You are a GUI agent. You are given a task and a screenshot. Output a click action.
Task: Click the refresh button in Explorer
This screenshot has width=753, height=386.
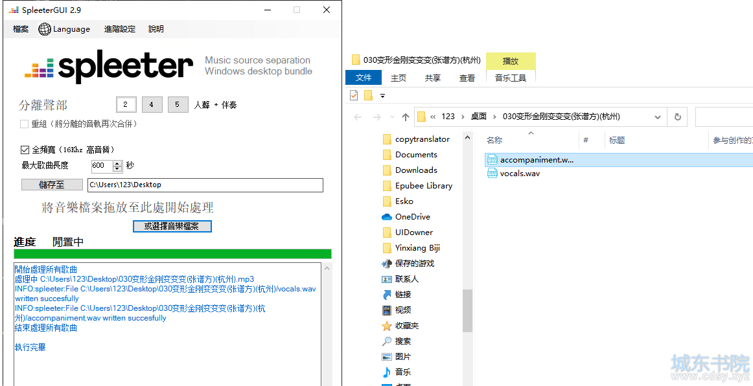tap(678, 117)
